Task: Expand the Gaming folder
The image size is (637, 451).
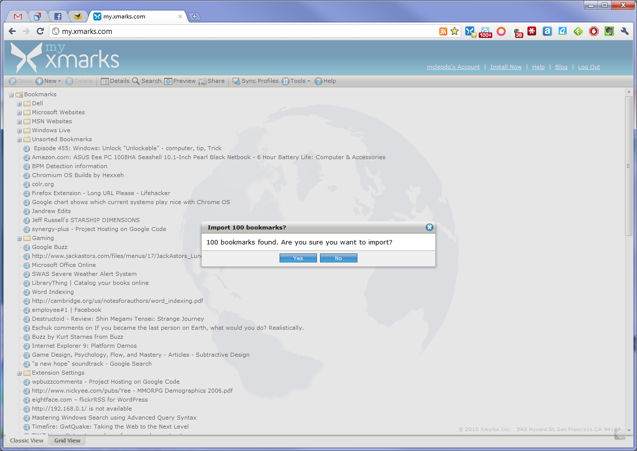Action: 19,238
